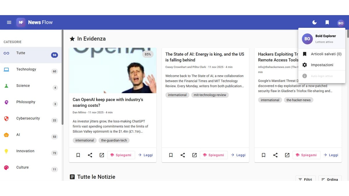Bookmark 'The State of AI' article
The image size is (349, 196).
171,155
